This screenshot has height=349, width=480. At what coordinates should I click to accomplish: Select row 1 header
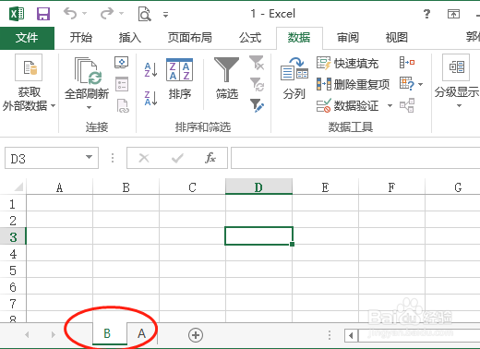click(13, 203)
